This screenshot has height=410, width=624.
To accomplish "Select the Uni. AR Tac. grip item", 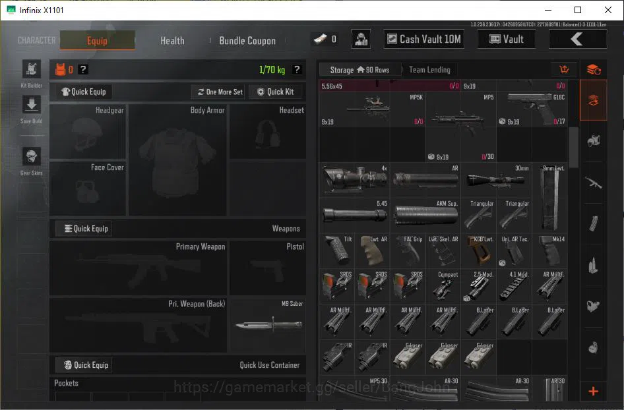I will 514,250.
